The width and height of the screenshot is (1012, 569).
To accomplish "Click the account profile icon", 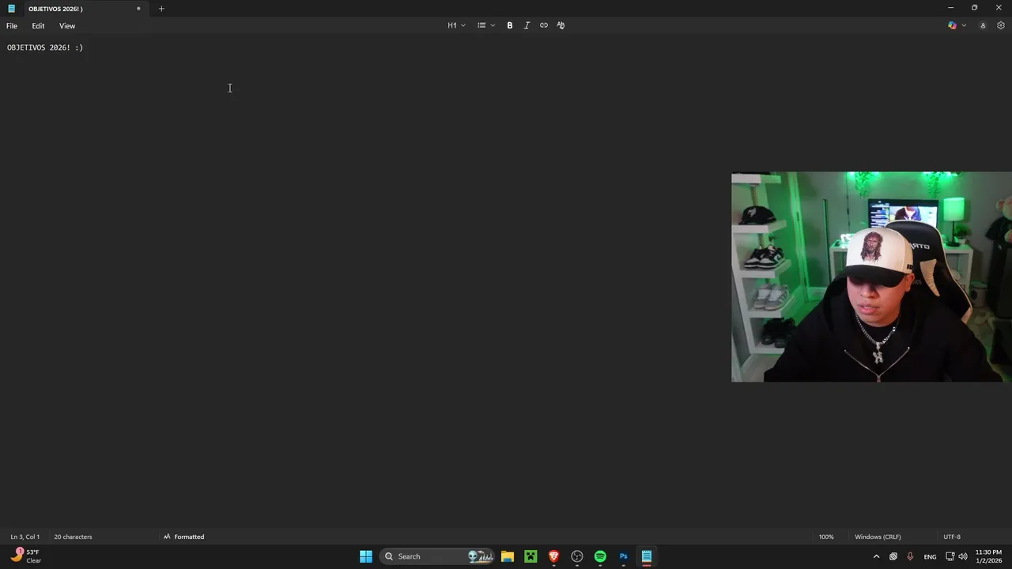I will [x=983, y=25].
